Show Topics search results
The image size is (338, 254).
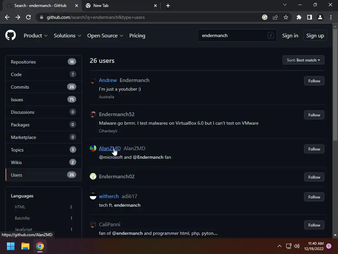[x=44, y=150]
